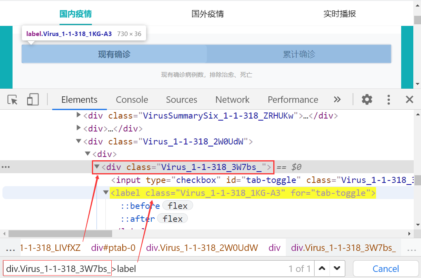
Task: Click the horizontal scrollbar thumb in Elements
Action: (x=60, y=234)
